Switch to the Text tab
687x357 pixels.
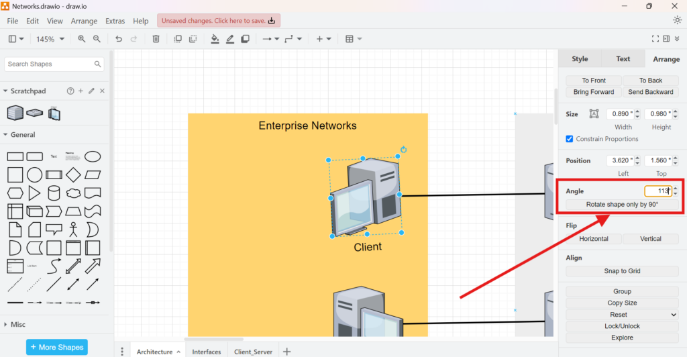623,58
